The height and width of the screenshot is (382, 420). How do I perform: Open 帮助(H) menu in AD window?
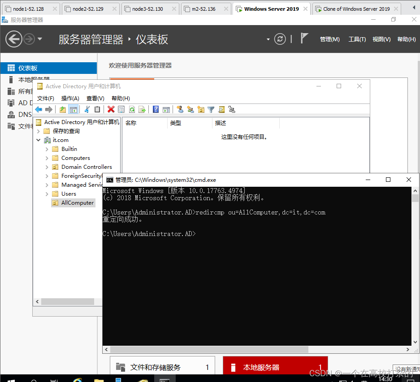click(121, 98)
